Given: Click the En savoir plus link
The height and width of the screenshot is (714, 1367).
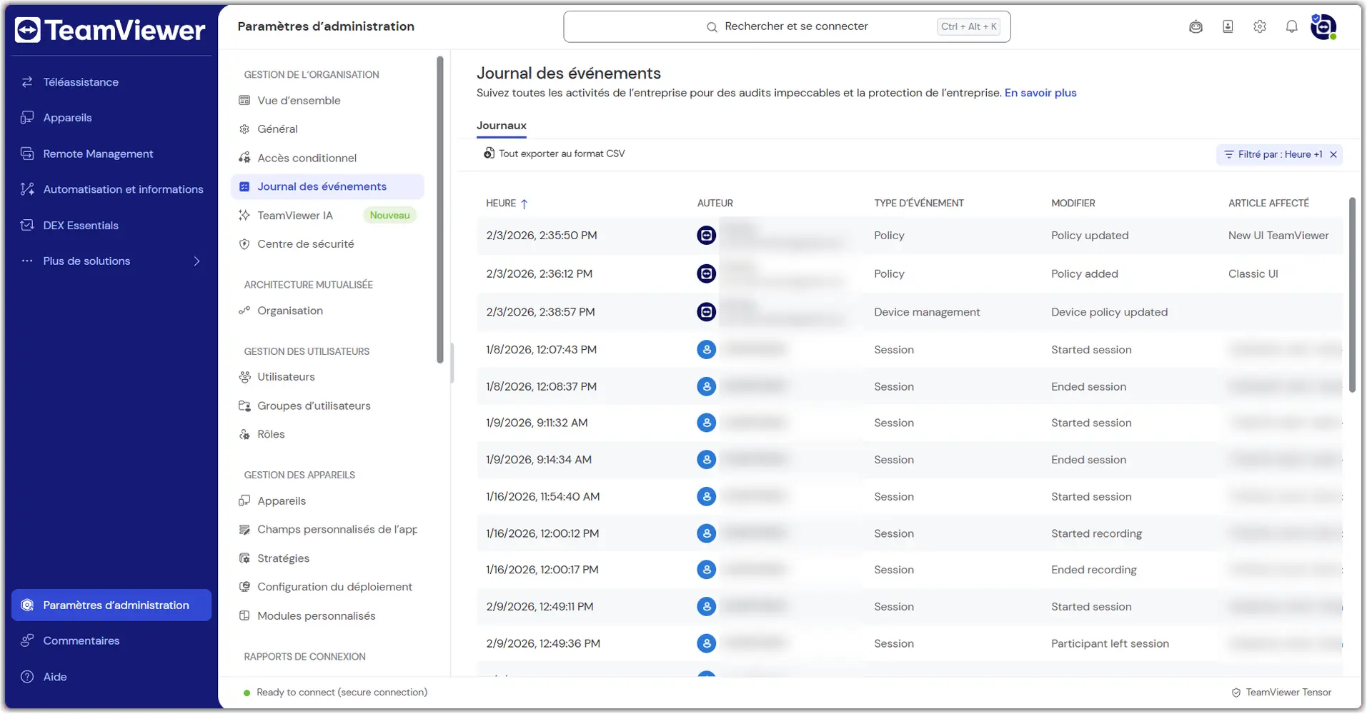Looking at the screenshot, I should [1040, 93].
